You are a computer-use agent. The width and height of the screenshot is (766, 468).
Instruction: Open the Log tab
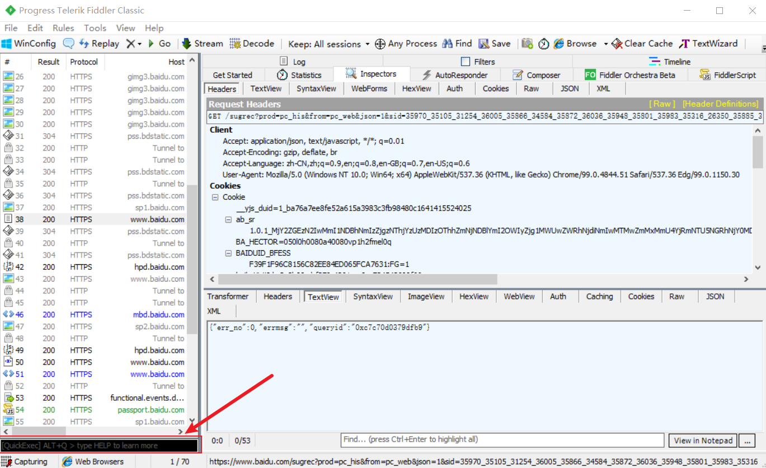(x=292, y=62)
